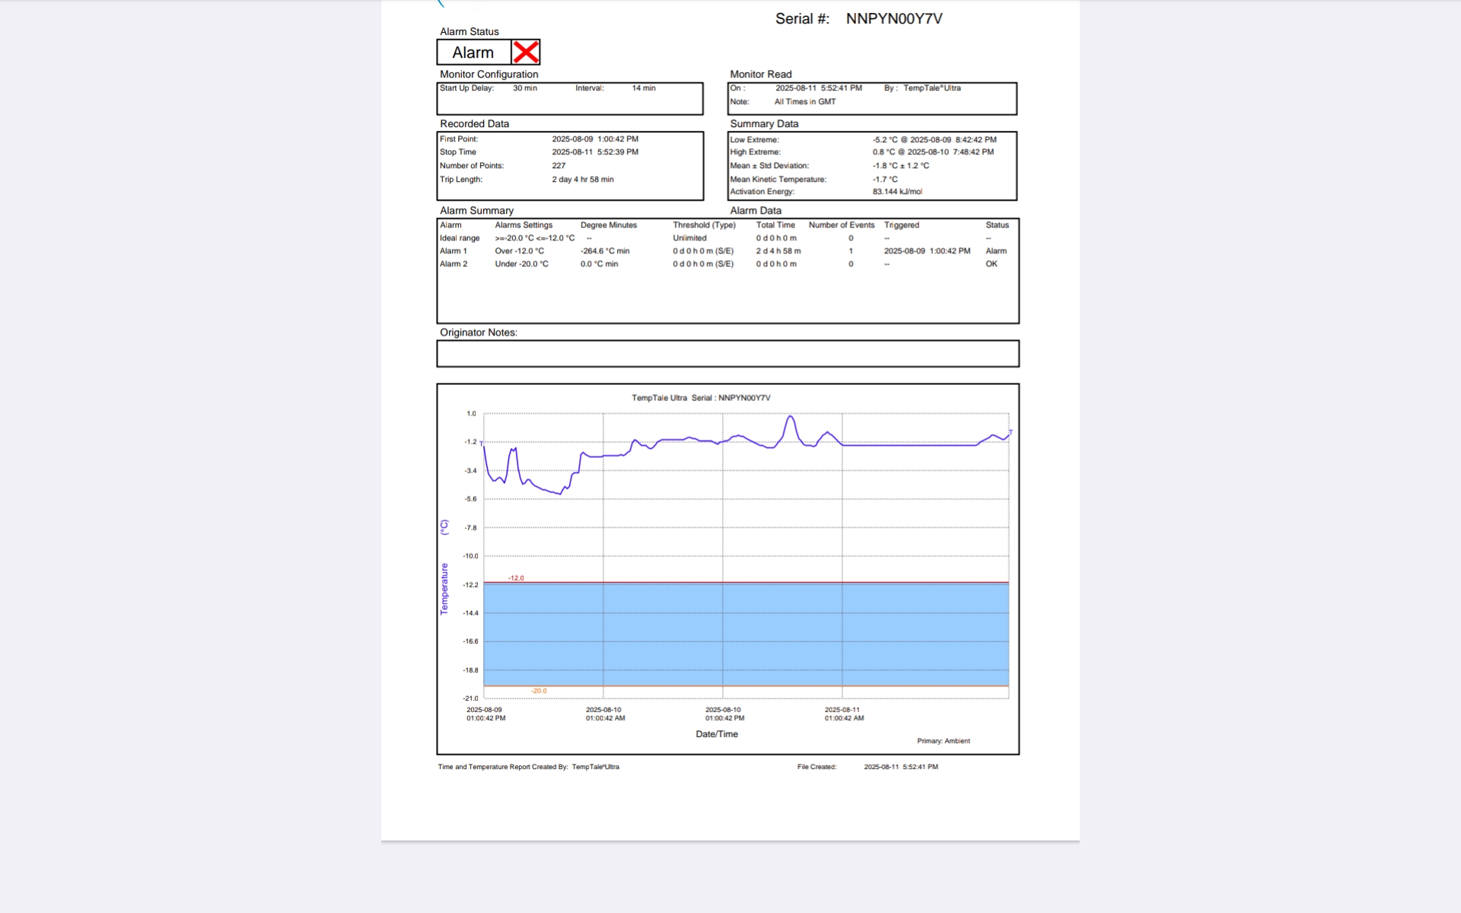Click the red -12.0 threshold label on chart

516,578
